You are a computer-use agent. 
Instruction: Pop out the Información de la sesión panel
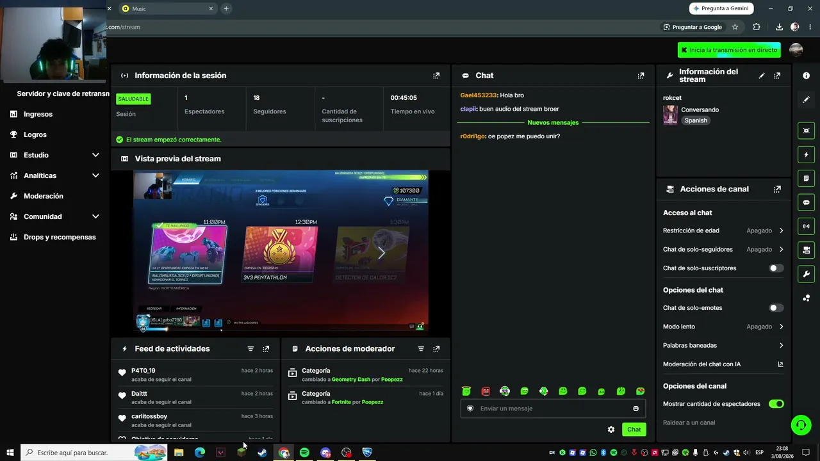coord(436,76)
